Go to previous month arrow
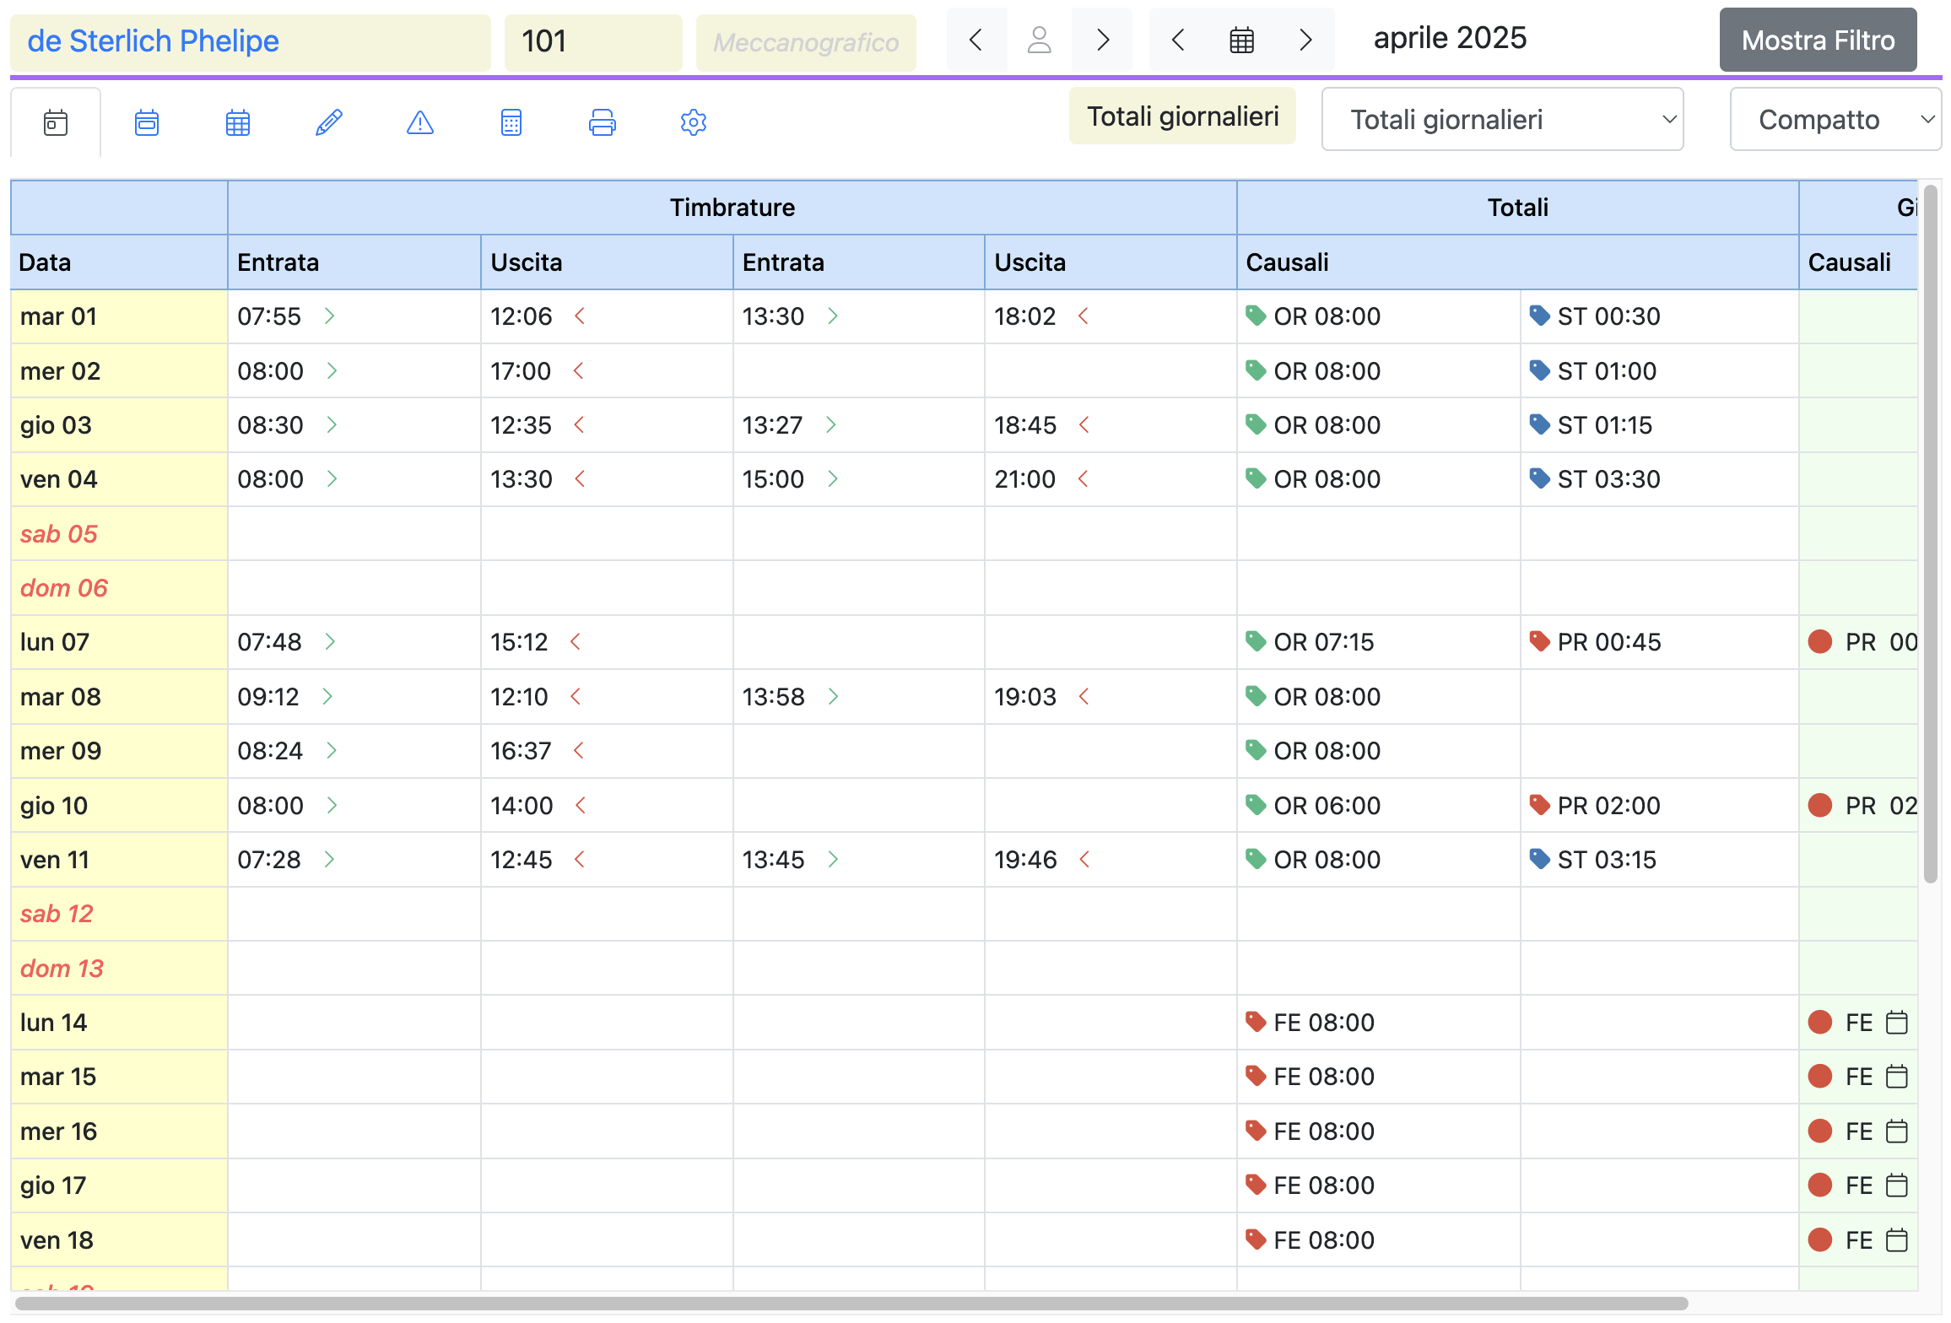 (x=1179, y=40)
